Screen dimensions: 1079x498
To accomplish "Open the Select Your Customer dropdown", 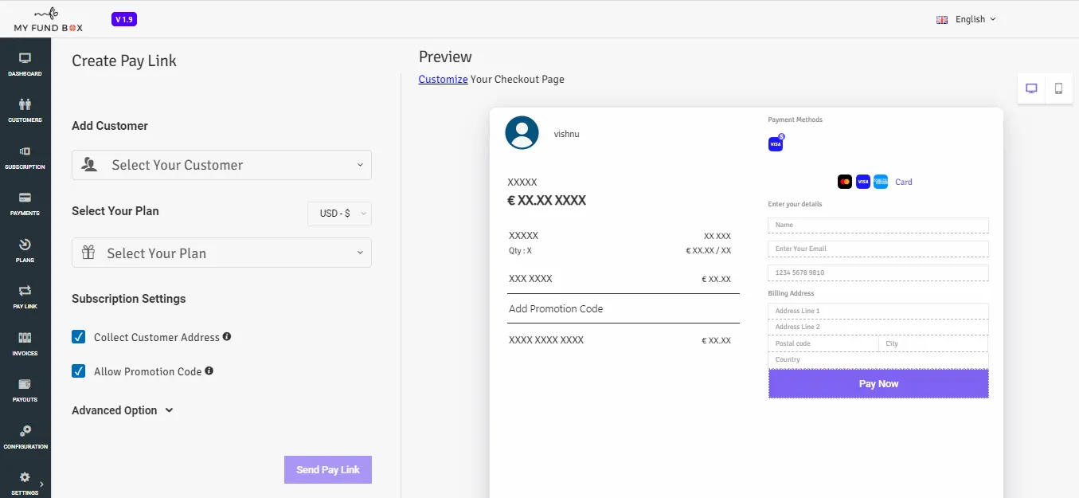I will click(x=221, y=165).
